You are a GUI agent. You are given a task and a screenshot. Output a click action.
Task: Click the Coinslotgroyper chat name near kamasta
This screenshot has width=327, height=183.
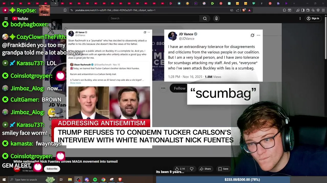[31, 156]
